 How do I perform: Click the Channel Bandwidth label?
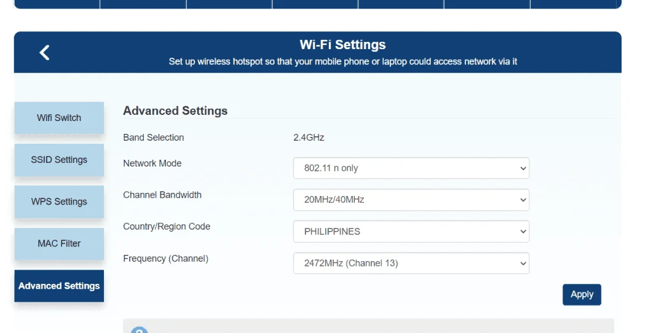162,195
